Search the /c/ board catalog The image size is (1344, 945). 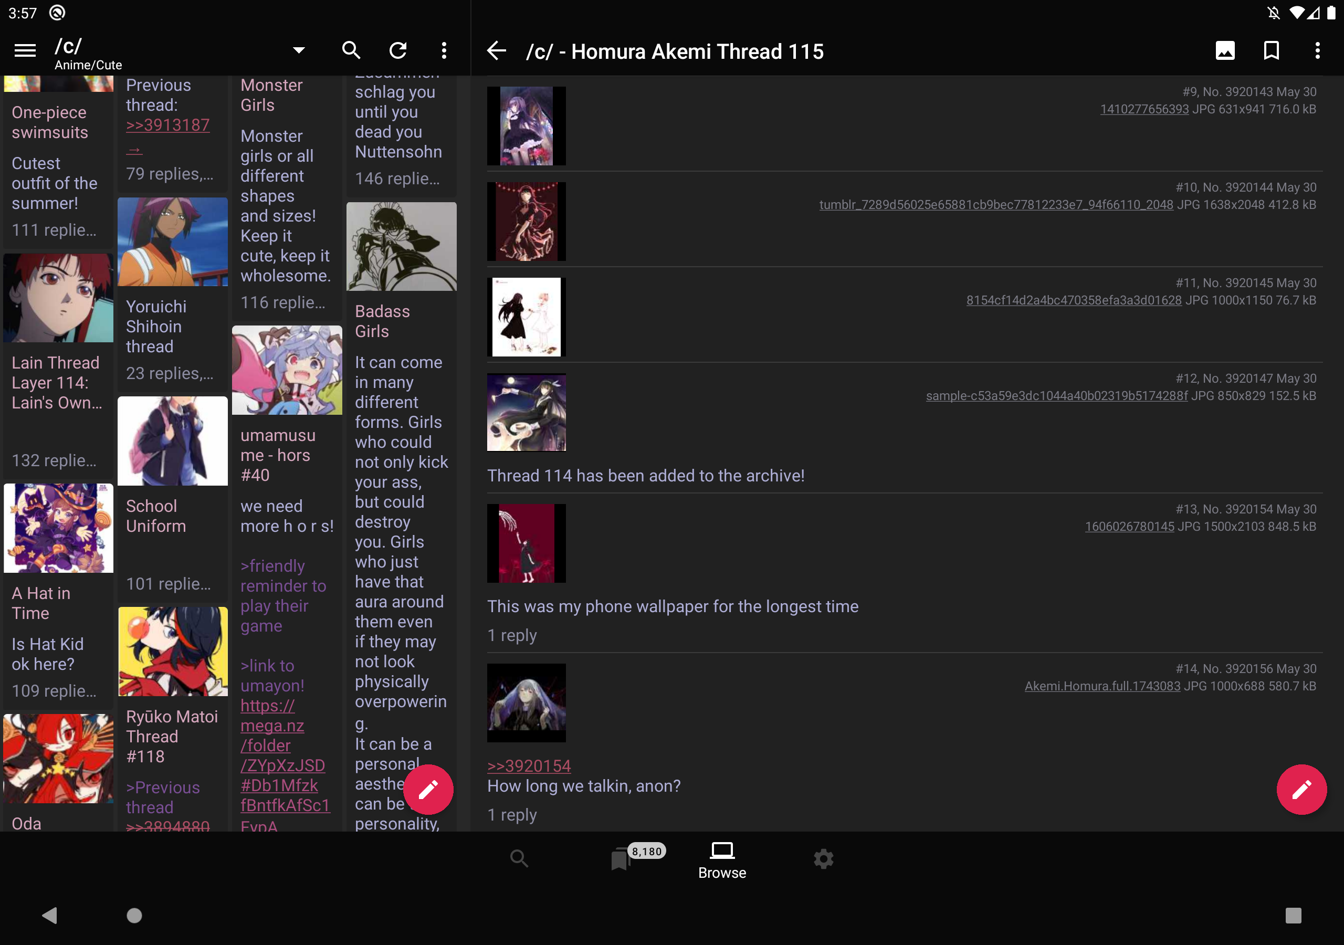click(351, 51)
